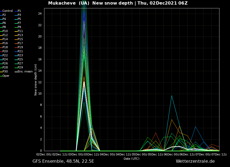This screenshot has height=167, width=230.
Task: Click the 03Dec 00z x-axis tick label
Action: [x=76, y=154]
